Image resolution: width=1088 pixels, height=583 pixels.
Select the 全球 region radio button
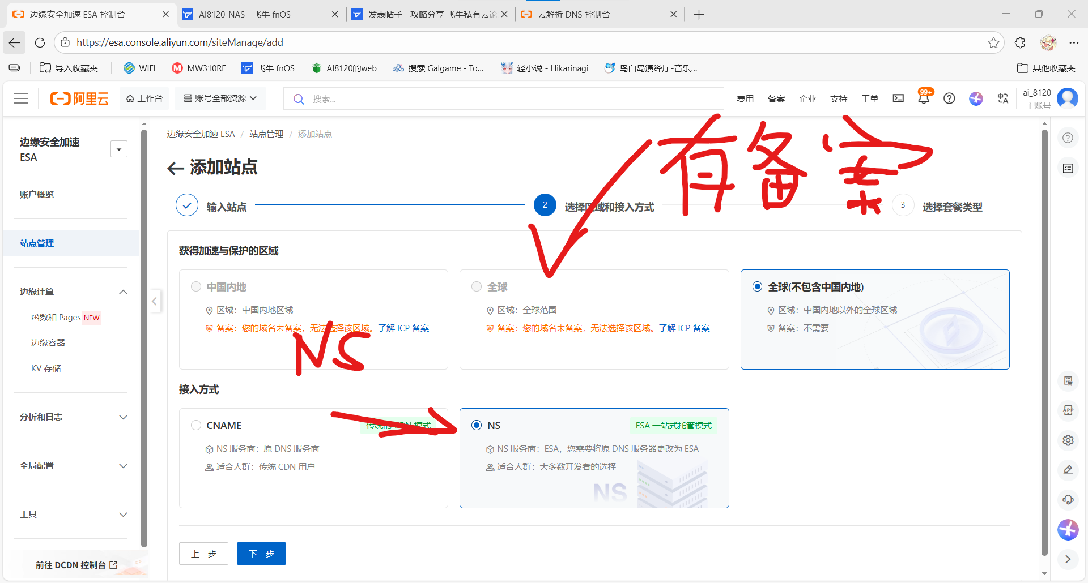477,286
